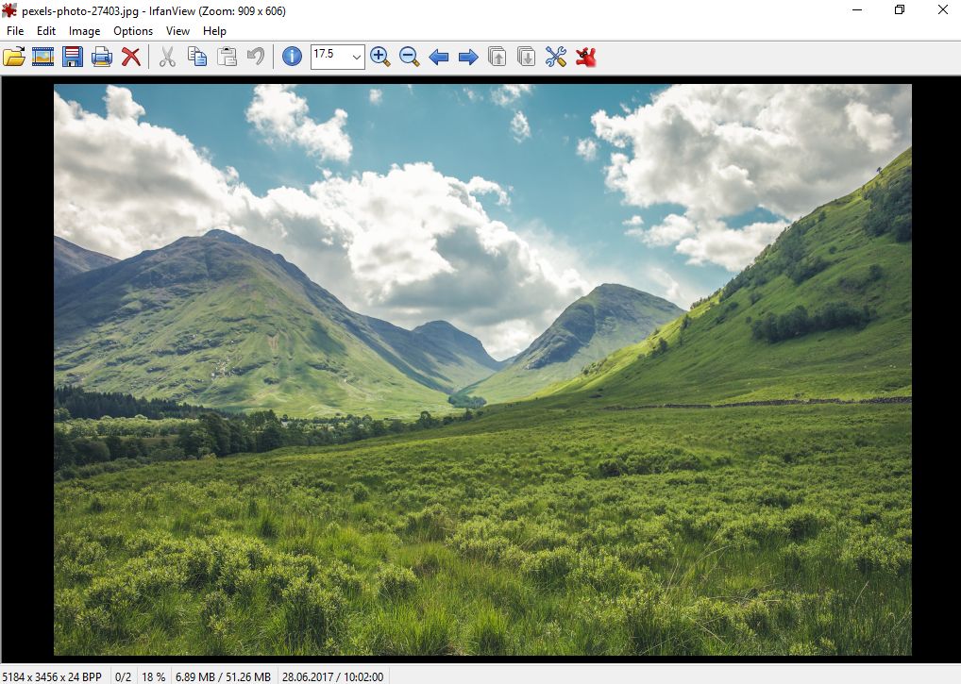This screenshot has width=961, height=684.
Task: Click the landscape photo in the viewer
Action: coord(483,370)
